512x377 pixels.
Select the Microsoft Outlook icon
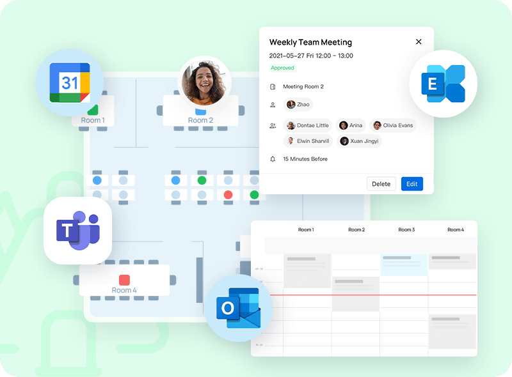238,308
